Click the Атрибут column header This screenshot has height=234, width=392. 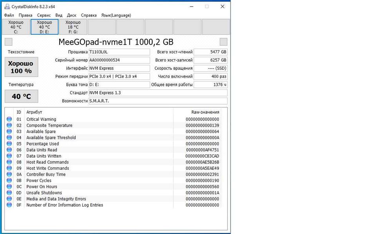(34, 112)
